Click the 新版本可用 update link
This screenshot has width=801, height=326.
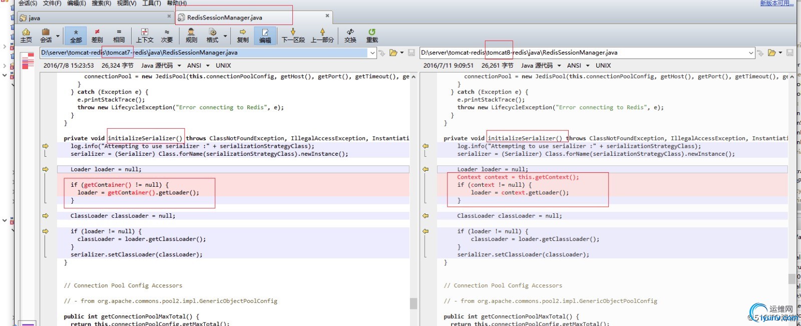pyautogui.click(x=777, y=3)
